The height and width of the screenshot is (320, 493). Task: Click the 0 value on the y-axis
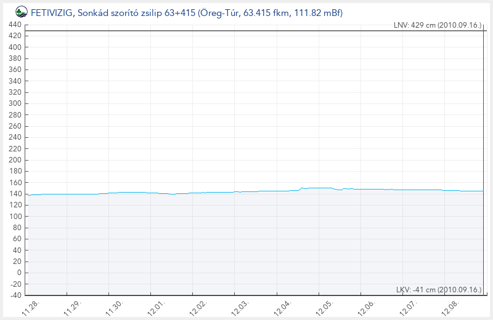point(19,273)
